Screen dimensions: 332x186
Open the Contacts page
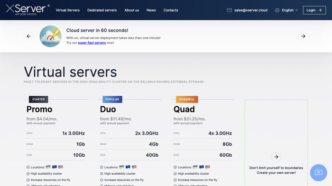(171, 10)
